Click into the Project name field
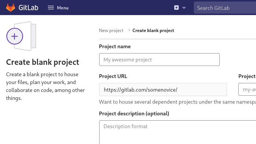Screen dimensions: 256x144 click(159, 60)
